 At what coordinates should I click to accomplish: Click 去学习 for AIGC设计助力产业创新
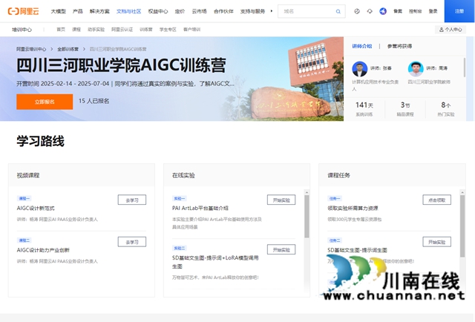[x=132, y=242]
